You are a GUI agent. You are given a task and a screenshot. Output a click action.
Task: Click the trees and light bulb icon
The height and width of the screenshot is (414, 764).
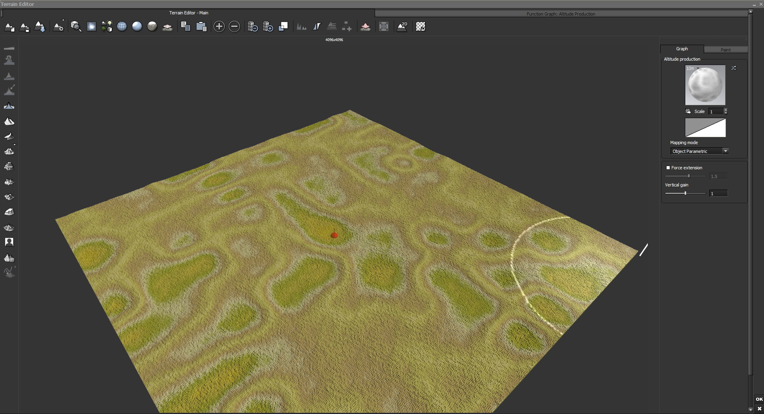[107, 27]
